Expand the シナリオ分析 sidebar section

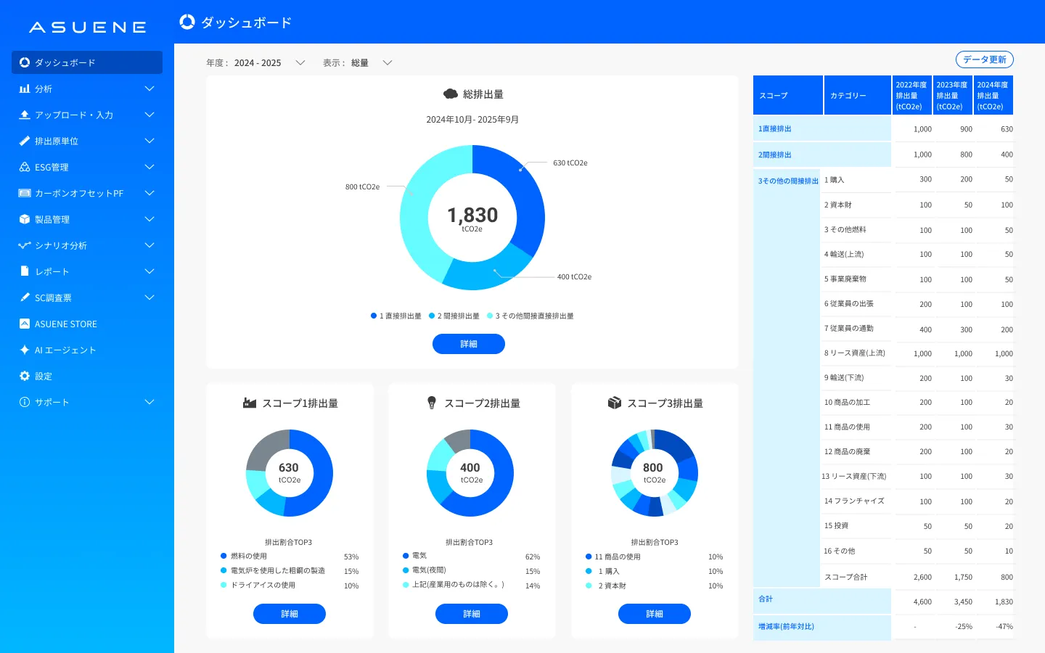149,245
